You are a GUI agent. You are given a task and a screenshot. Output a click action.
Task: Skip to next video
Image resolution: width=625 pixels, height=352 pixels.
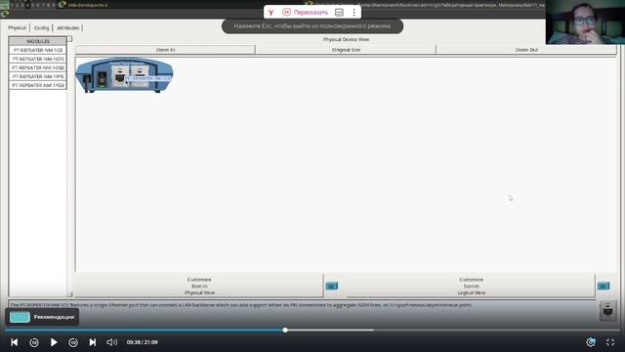click(93, 342)
